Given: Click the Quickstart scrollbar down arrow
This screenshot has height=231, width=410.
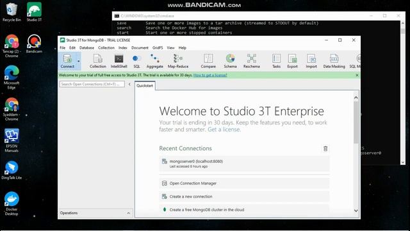Looking at the screenshot, I should 356,210.
